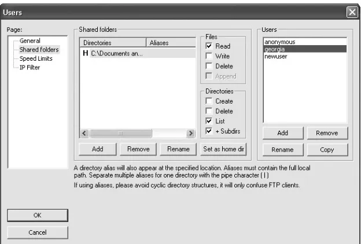Click the Directories column header
This screenshot has width=361, height=244.
tap(113, 43)
